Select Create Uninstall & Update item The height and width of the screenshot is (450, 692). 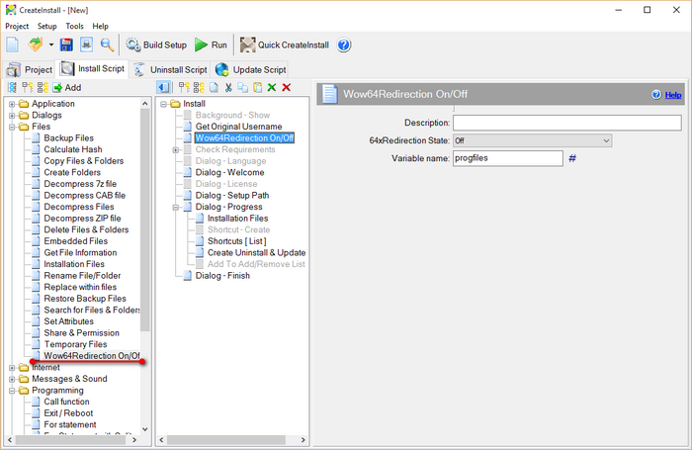tap(256, 252)
